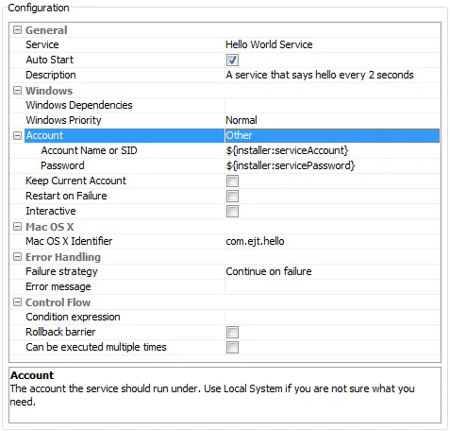
Task: Click the empty Condition expression field
Action: 332,317
